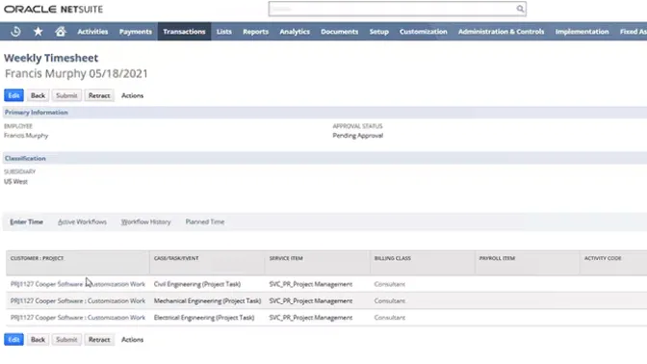Expand the top Actions dropdown
Viewport: 647px width, 364px height.
[132, 95]
